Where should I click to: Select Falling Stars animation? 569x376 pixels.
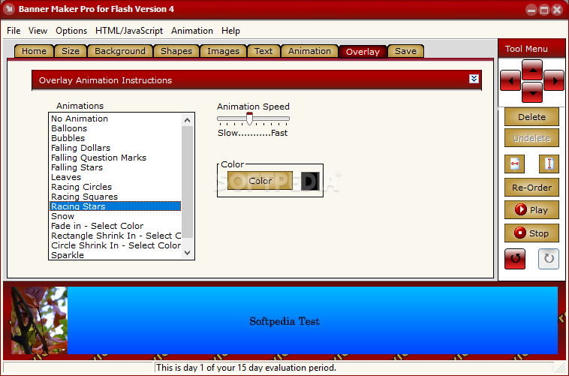click(x=115, y=167)
